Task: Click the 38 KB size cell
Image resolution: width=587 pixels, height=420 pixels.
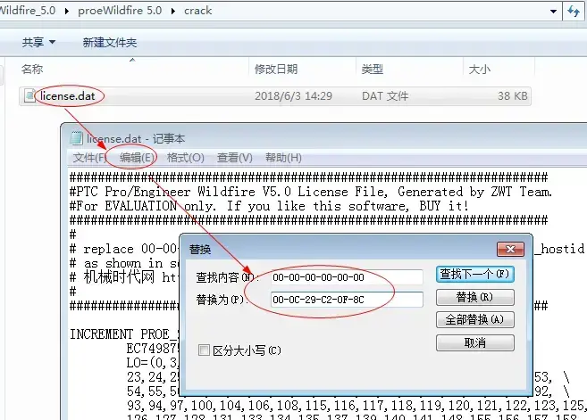Action: (513, 96)
